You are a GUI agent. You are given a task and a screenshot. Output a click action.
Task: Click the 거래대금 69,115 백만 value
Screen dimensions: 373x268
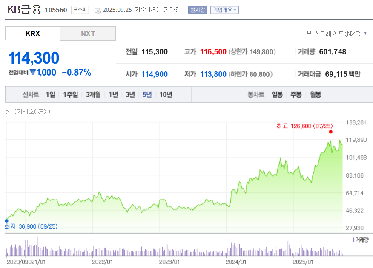pyautogui.click(x=343, y=74)
